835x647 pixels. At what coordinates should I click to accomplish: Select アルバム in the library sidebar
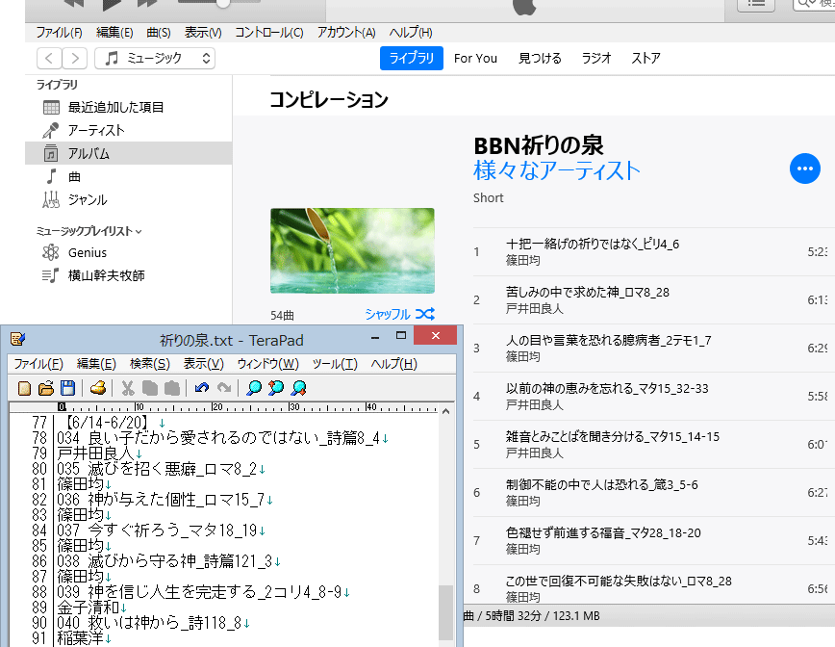128,153
